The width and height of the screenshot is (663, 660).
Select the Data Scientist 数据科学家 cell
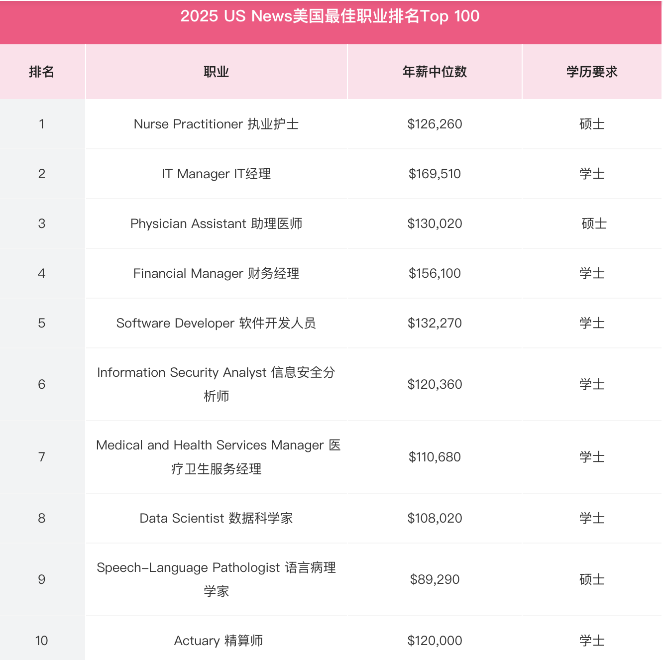click(x=216, y=518)
